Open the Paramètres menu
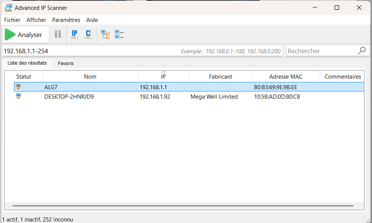Image resolution: width=372 pixels, height=223 pixels. 66,20
